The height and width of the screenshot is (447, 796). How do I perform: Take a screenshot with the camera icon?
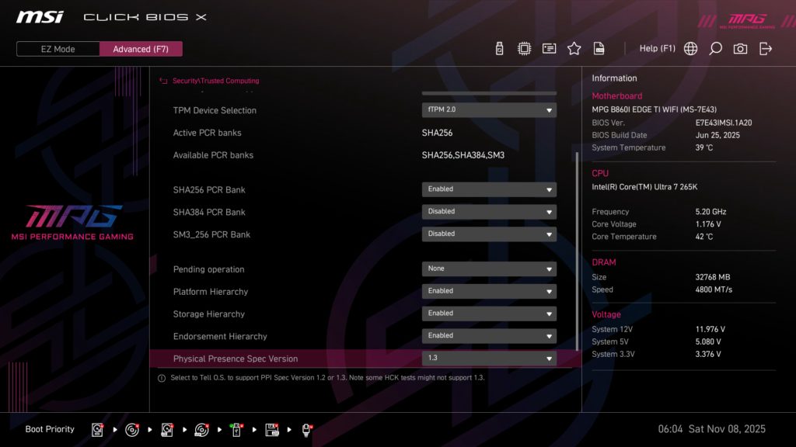click(740, 48)
